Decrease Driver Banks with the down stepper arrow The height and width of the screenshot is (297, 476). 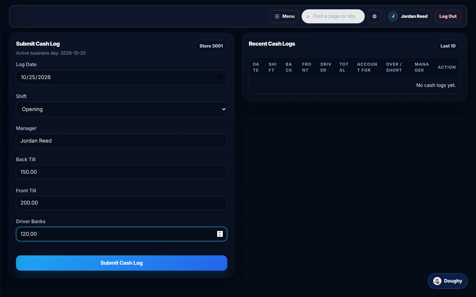[x=220, y=236]
